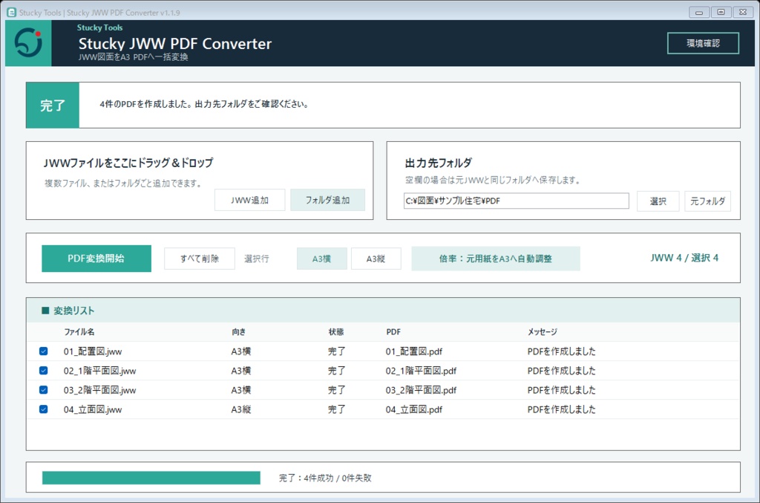760x503 pixels.
Task: Select A3横 orientation
Action: point(322,259)
